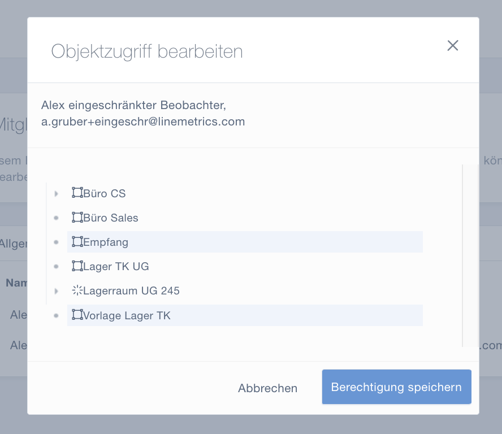Screen dimensions: 502x434
Task: Select the Büro Sales label
Action: click(x=111, y=218)
